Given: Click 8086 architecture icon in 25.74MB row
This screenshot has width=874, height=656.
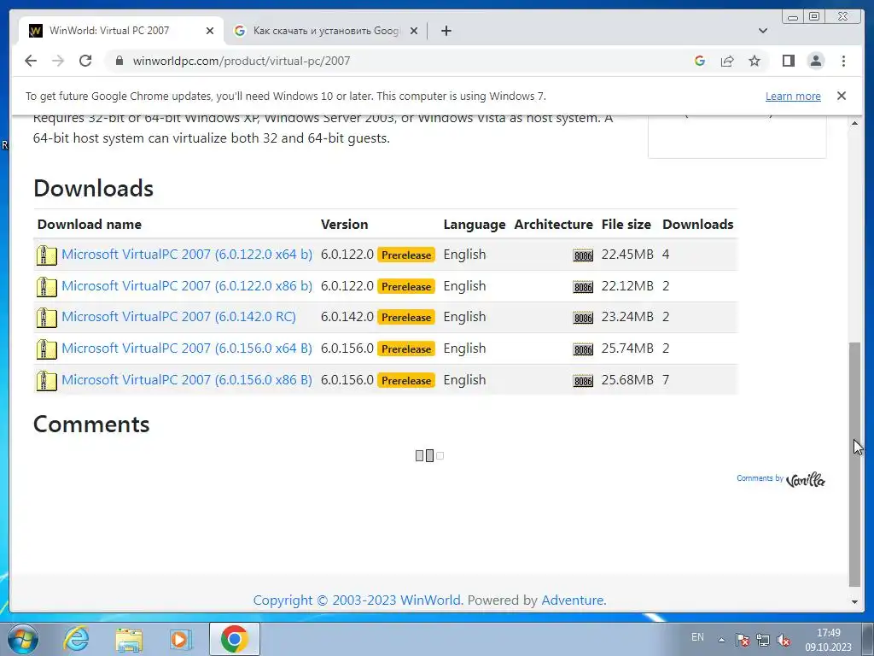Looking at the screenshot, I should tap(583, 349).
